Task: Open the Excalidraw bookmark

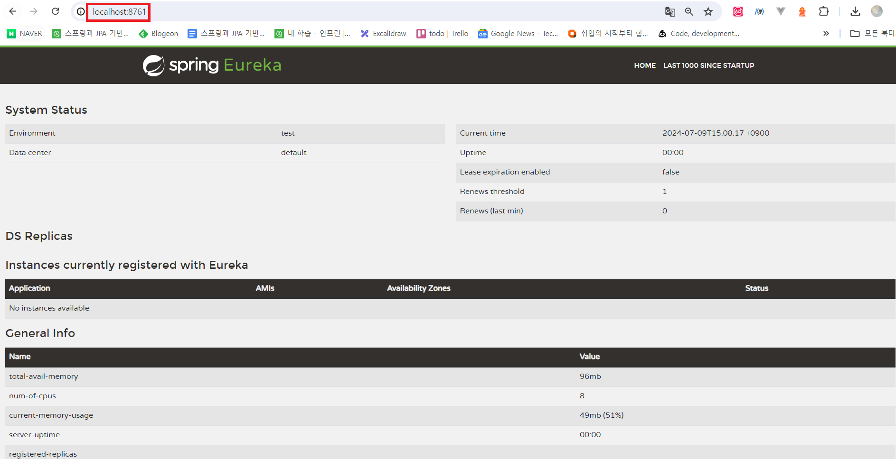Action: pyautogui.click(x=383, y=34)
